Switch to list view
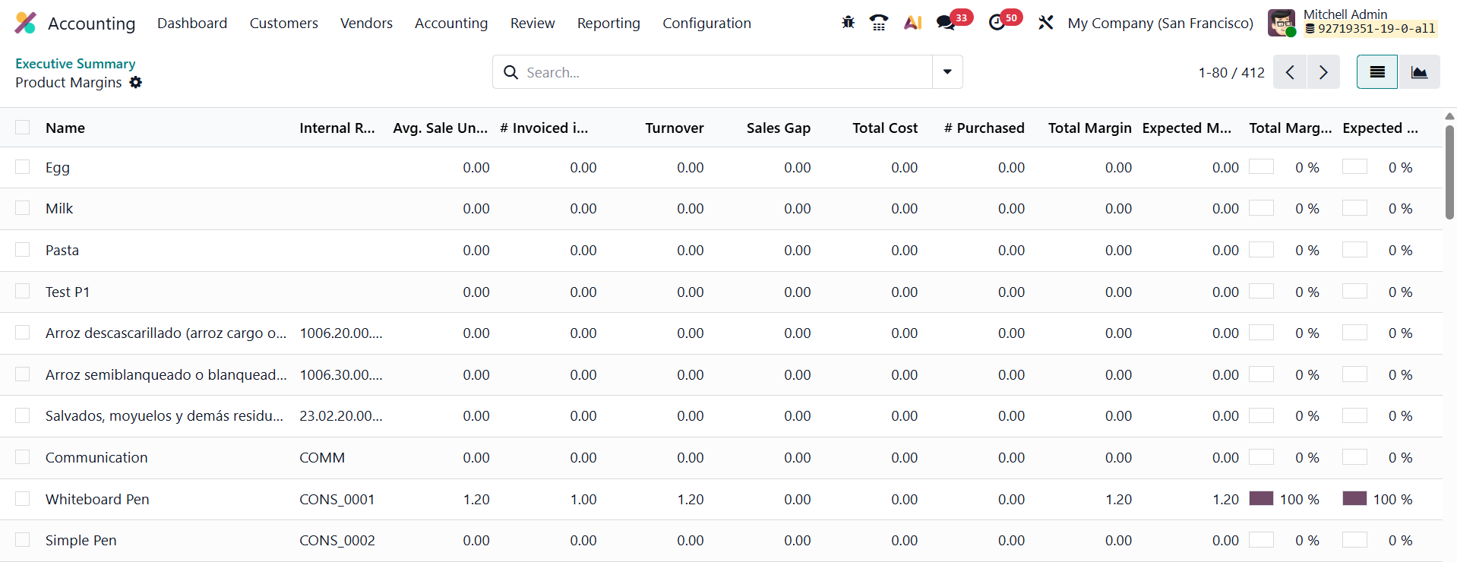The height and width of the screenshot is (562, 1457). 1376,72
